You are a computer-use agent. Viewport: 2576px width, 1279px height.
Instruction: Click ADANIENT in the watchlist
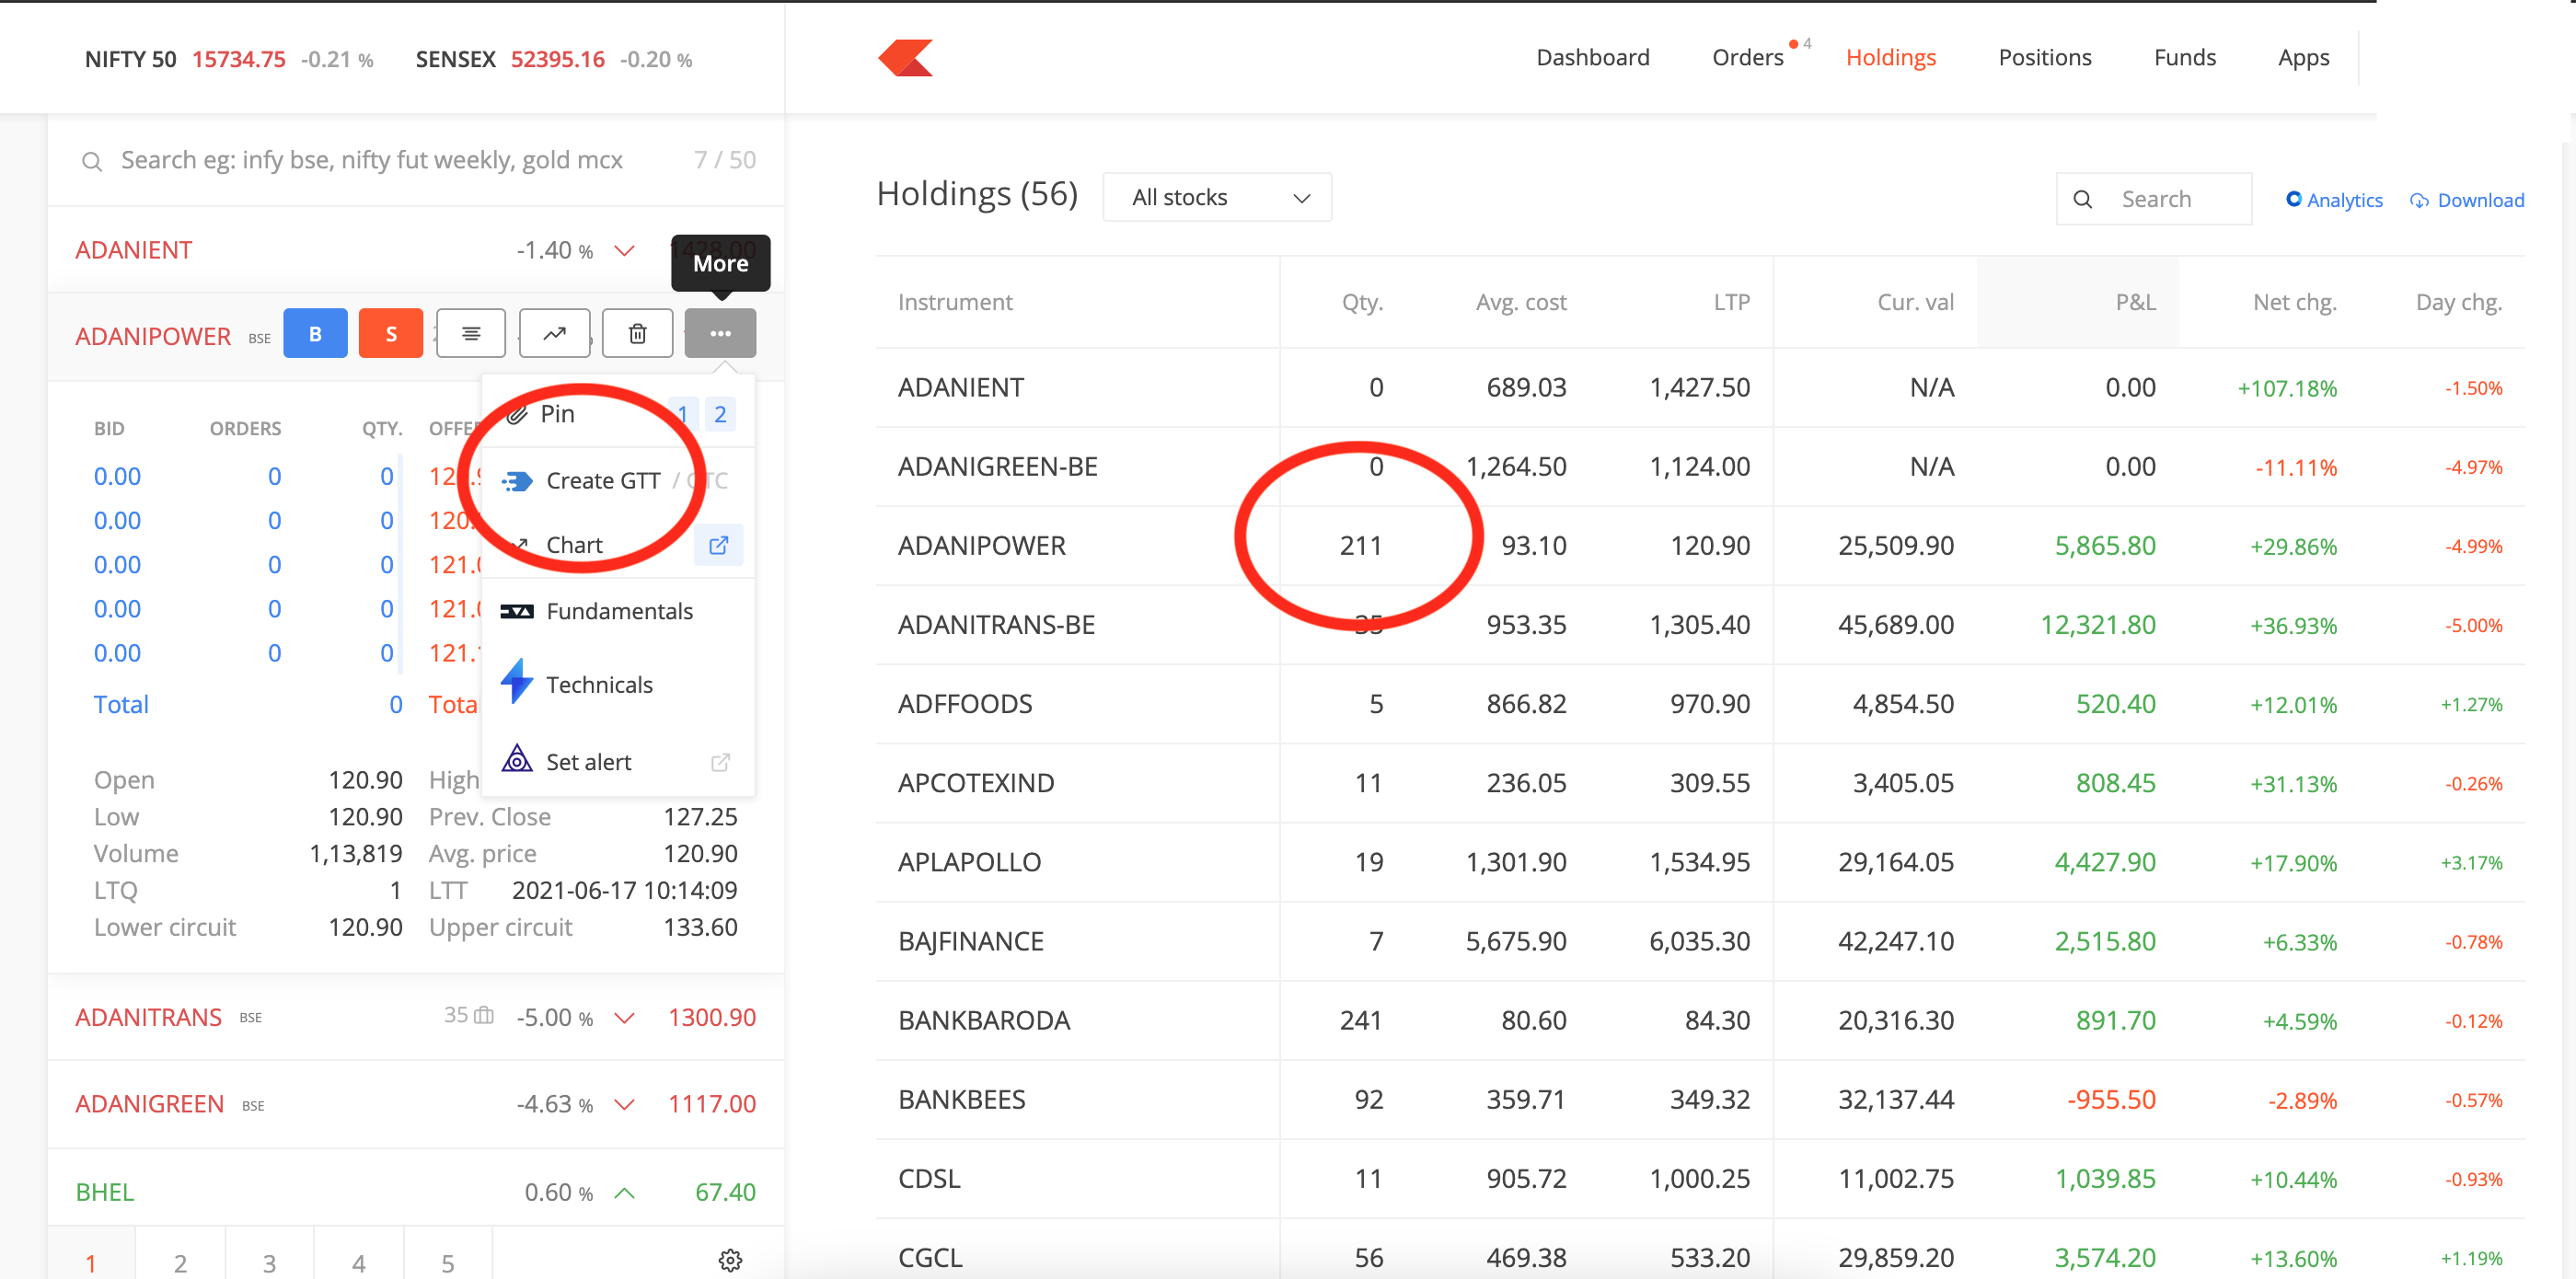133,250
